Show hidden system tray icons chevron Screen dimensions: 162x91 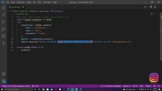[137, 89]
